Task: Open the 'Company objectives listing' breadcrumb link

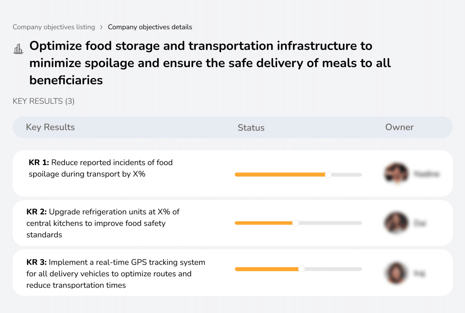Action: [54, 27]
